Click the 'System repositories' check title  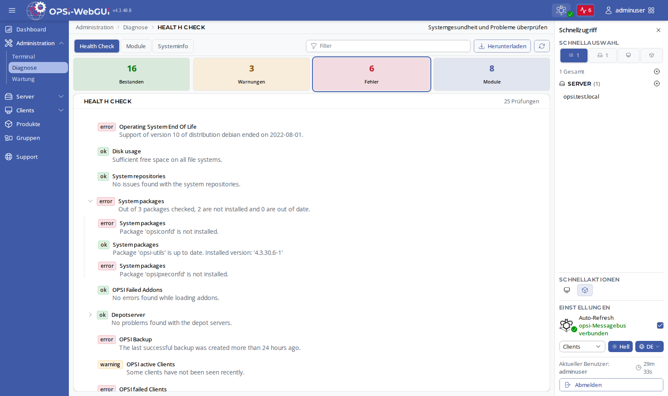[139, 176]
